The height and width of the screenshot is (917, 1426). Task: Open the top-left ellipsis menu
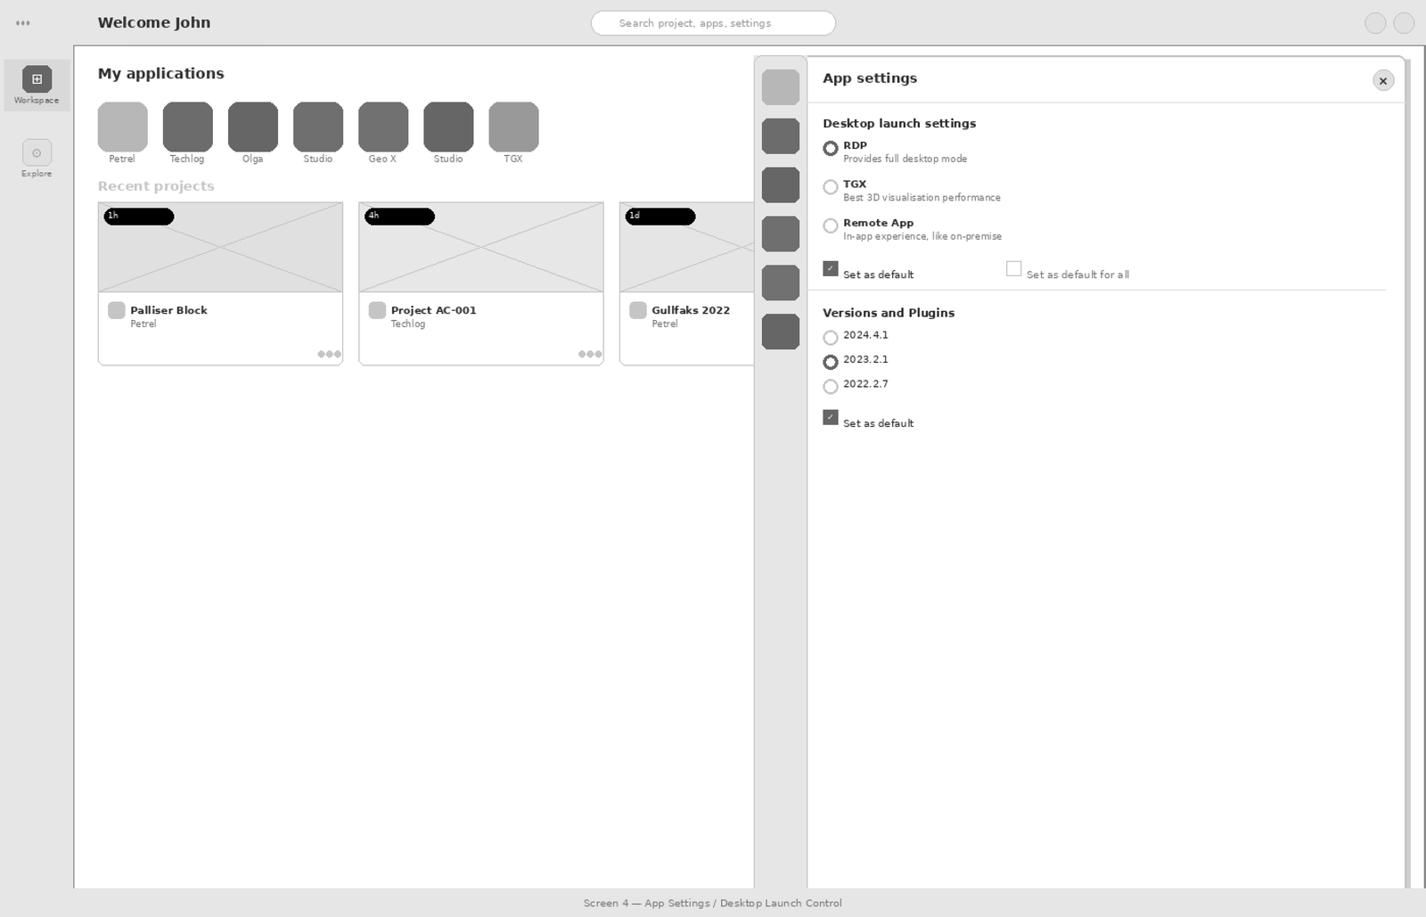pyautogui.click(x=23, y=23)
